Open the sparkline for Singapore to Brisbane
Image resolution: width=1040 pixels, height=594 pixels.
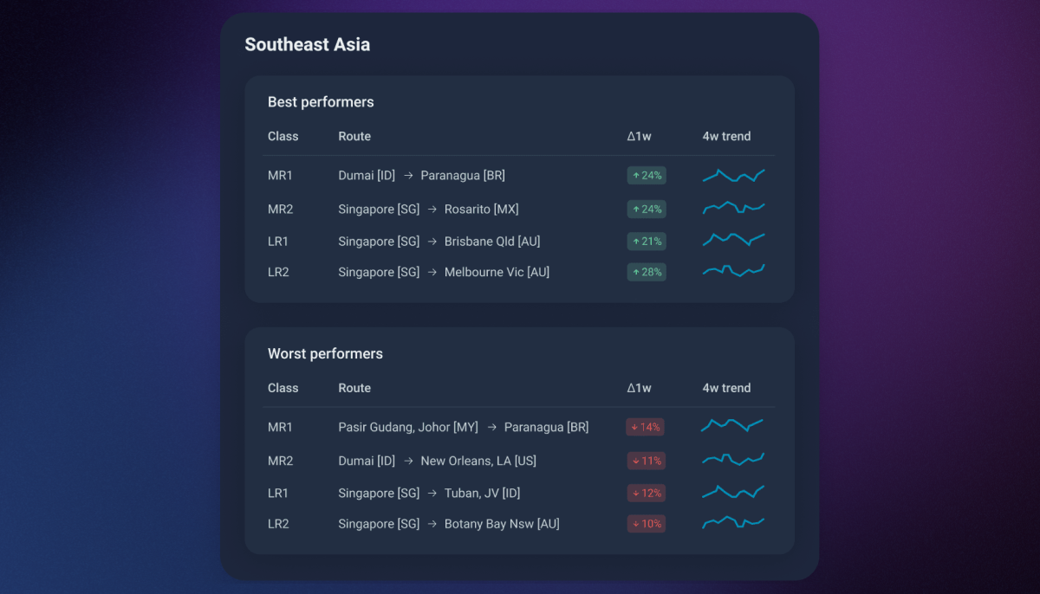pyautogui.click(x=733, y=239)
